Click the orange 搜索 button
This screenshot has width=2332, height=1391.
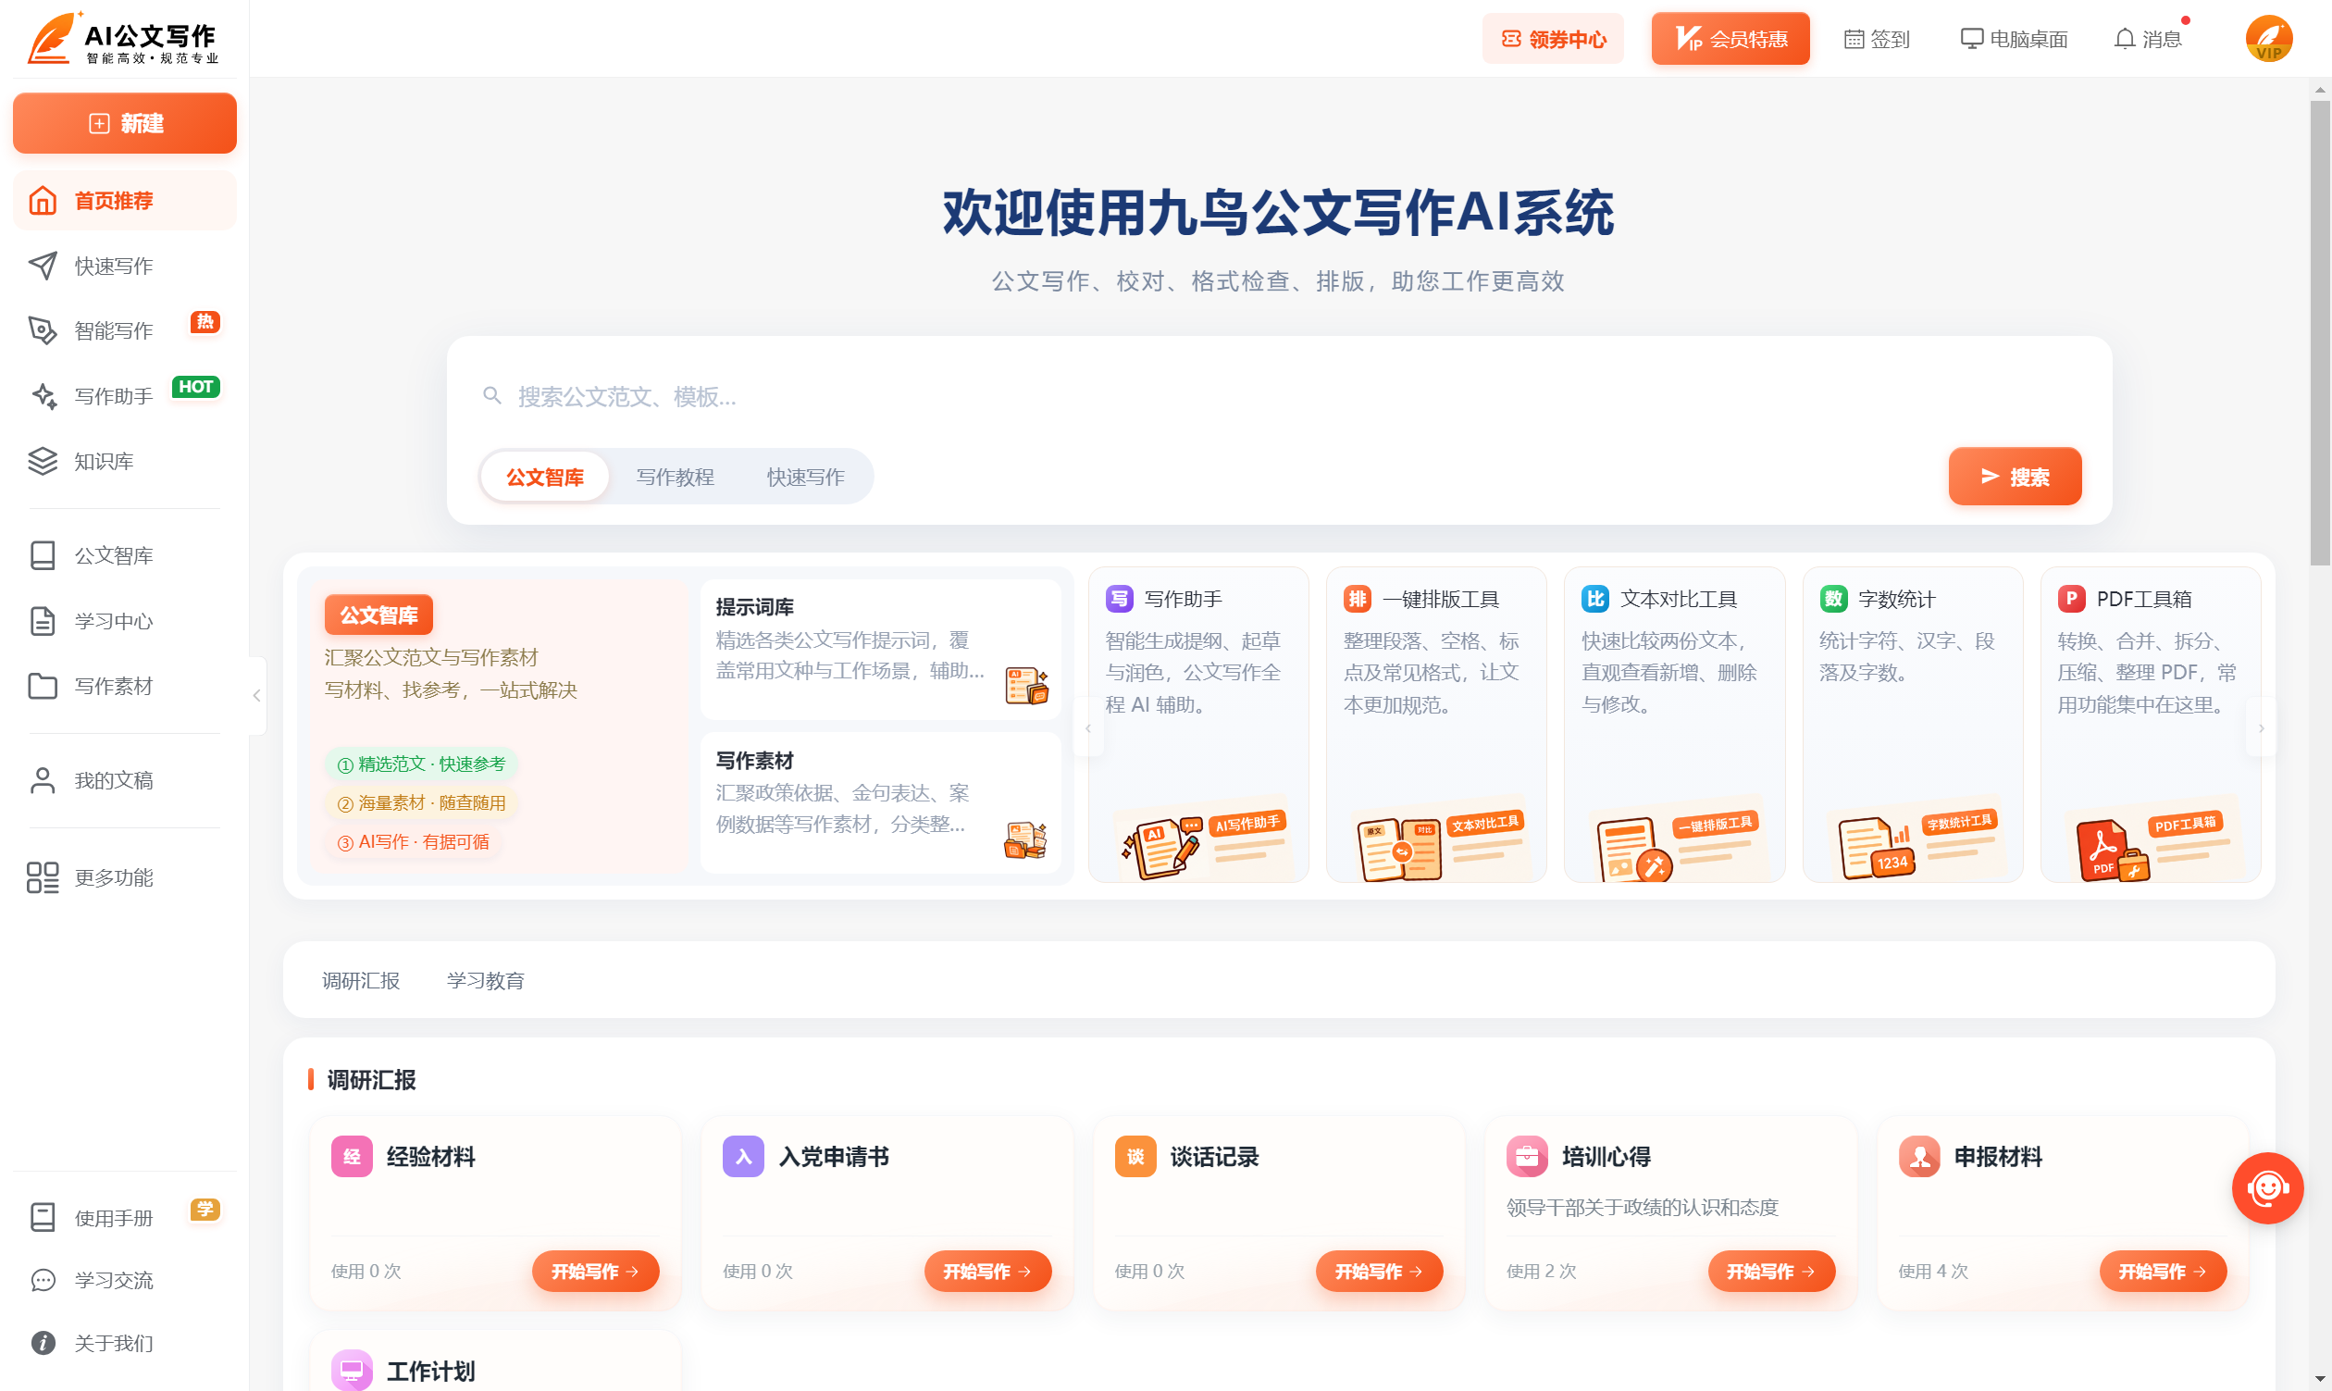click(x=2015, y=478)
